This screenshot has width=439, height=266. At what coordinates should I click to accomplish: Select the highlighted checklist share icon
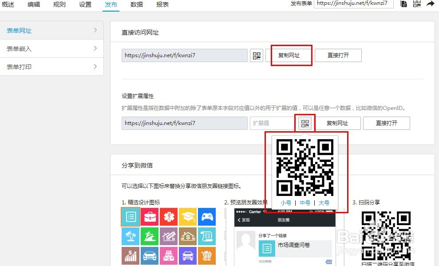130,217
